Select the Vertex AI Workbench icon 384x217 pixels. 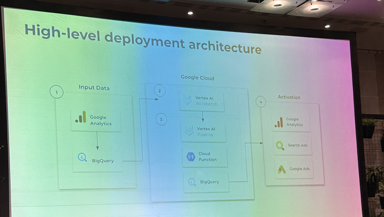coord(188,100)
